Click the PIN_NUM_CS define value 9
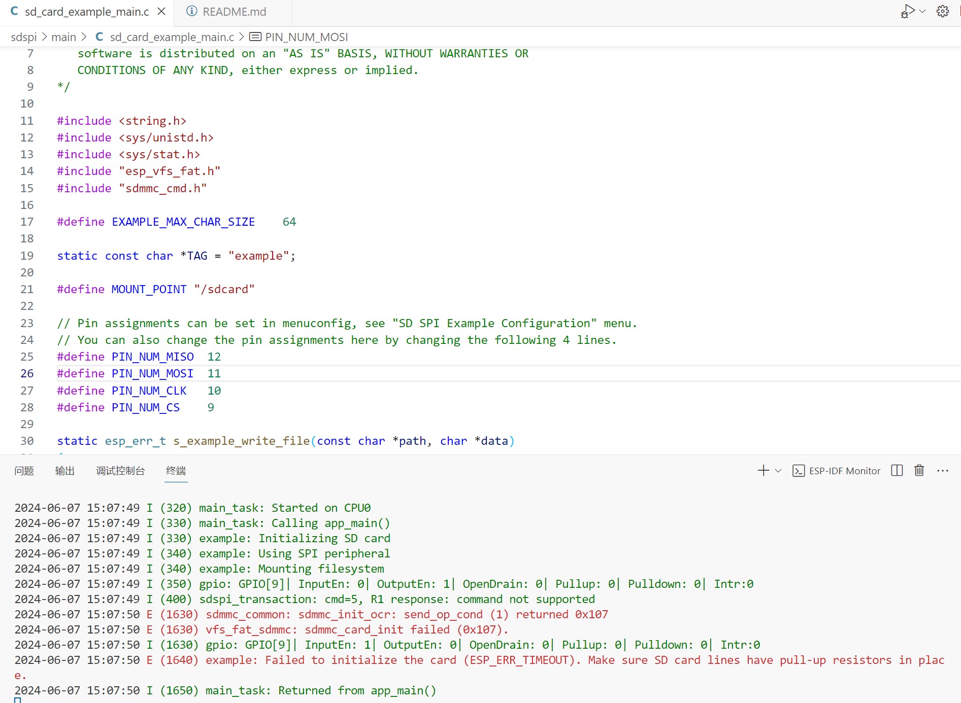The height and width of the screenshot is (703, 961). 211,407
